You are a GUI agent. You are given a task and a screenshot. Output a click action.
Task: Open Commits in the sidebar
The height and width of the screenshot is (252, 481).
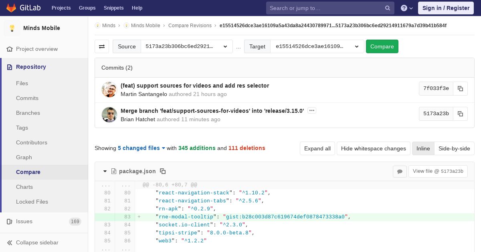[x=27, y=98]
